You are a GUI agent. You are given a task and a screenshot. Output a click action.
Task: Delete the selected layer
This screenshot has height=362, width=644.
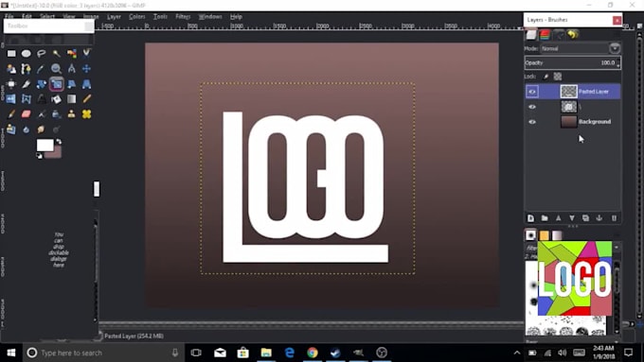(x=614, y=218)
